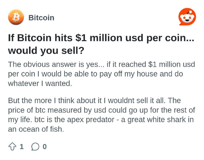
Task: Click the 'great white shark' phrase
Action: (157, 120)
